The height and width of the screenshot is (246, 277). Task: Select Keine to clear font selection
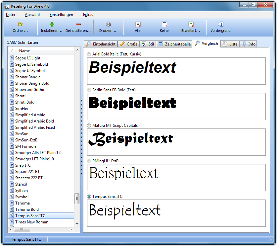pos(164,27)
